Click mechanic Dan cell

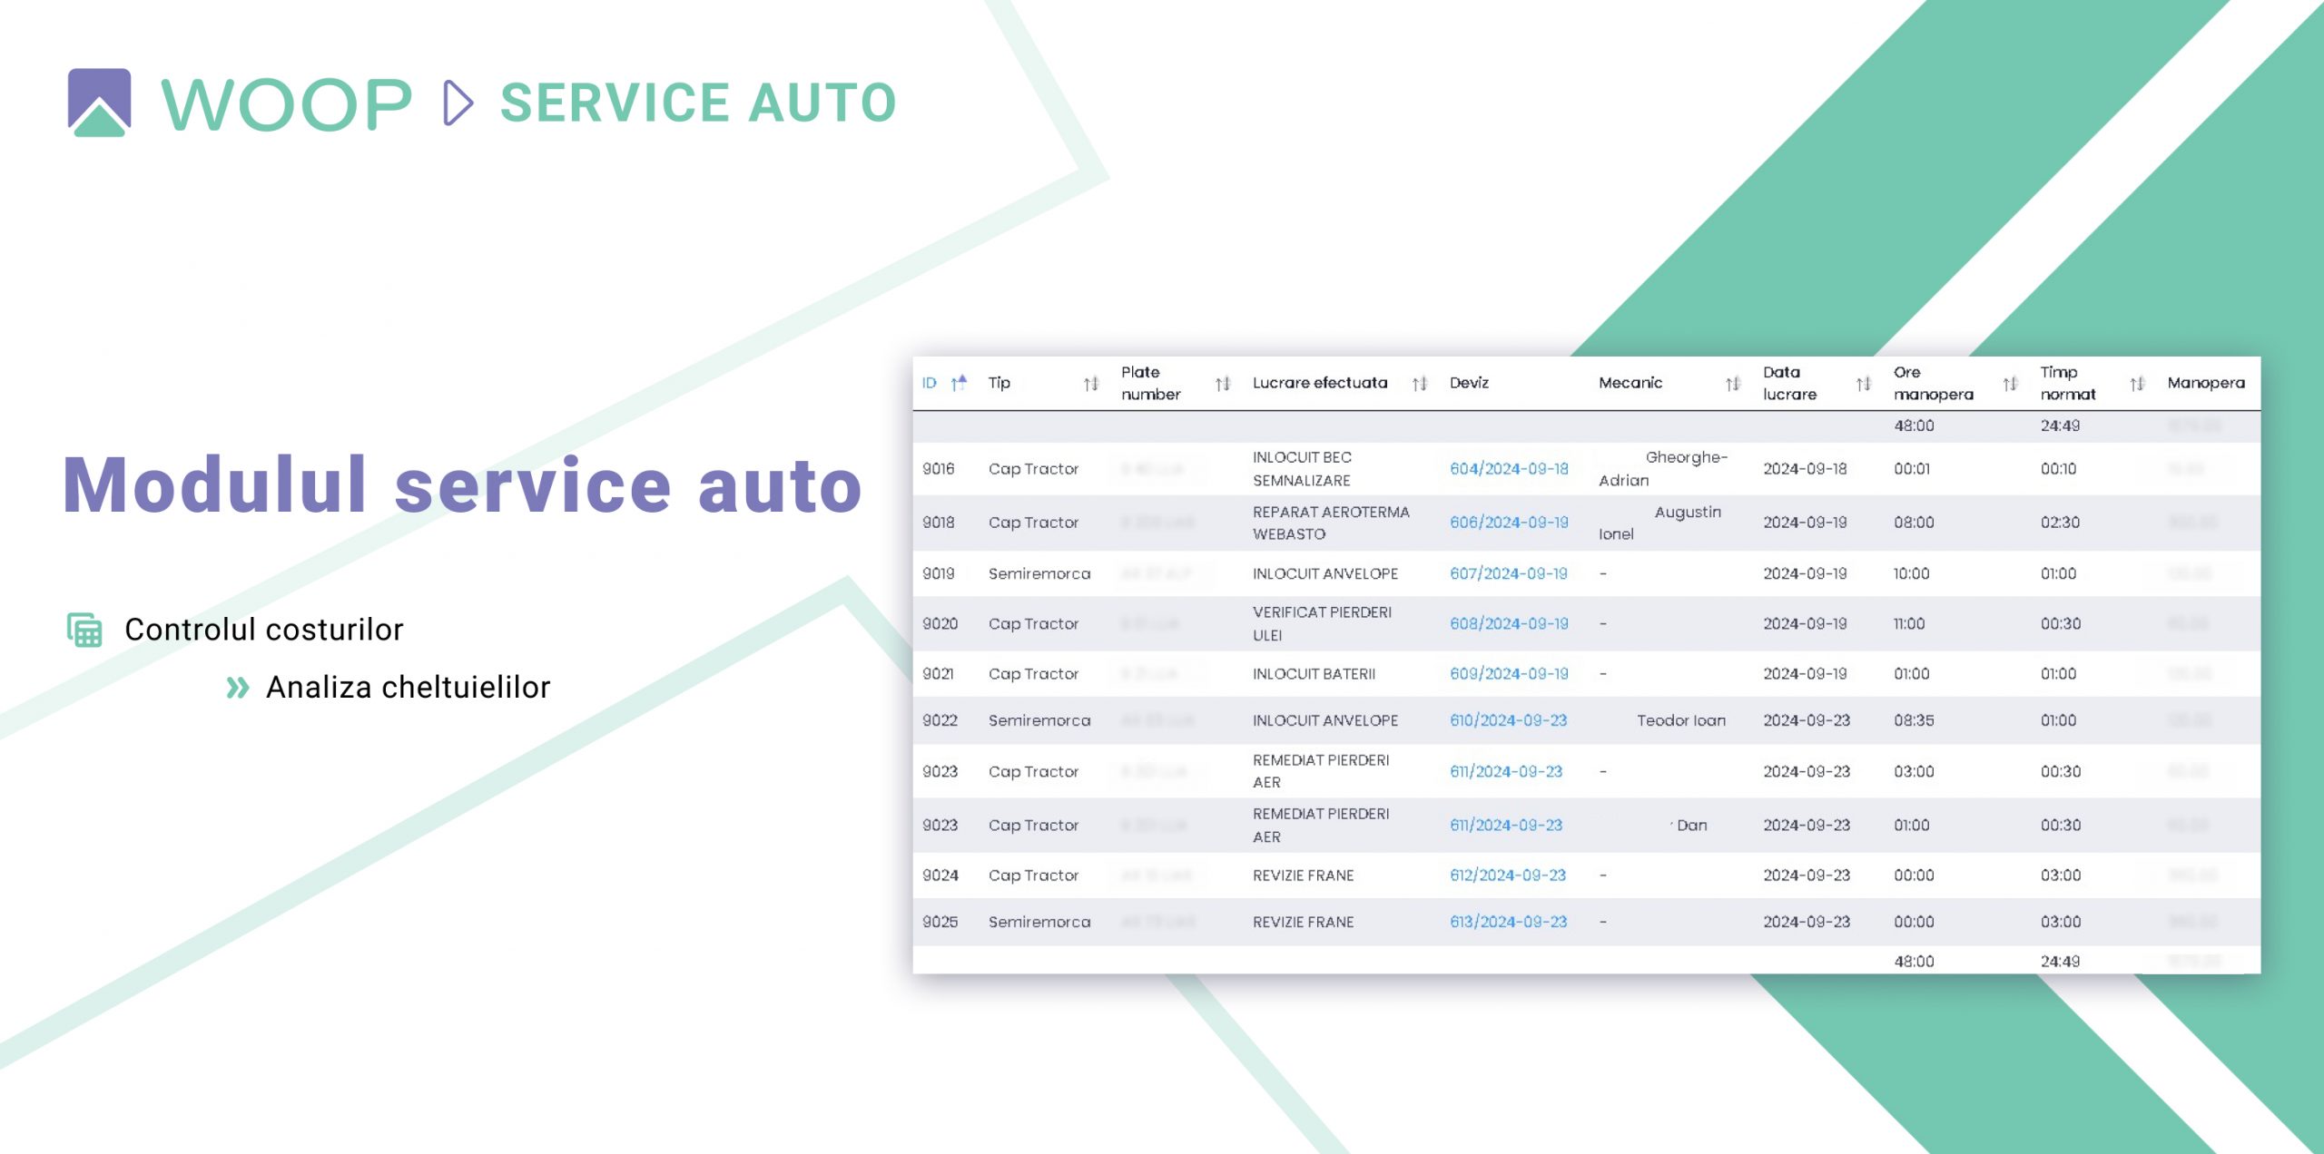pos(1691,826)
